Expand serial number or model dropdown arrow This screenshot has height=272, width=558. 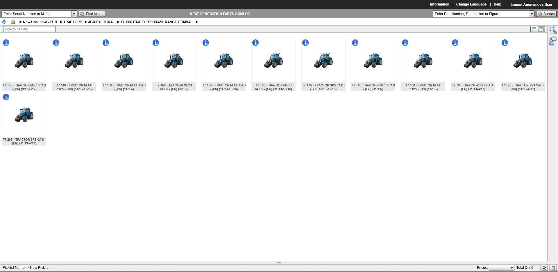[74, 14]
